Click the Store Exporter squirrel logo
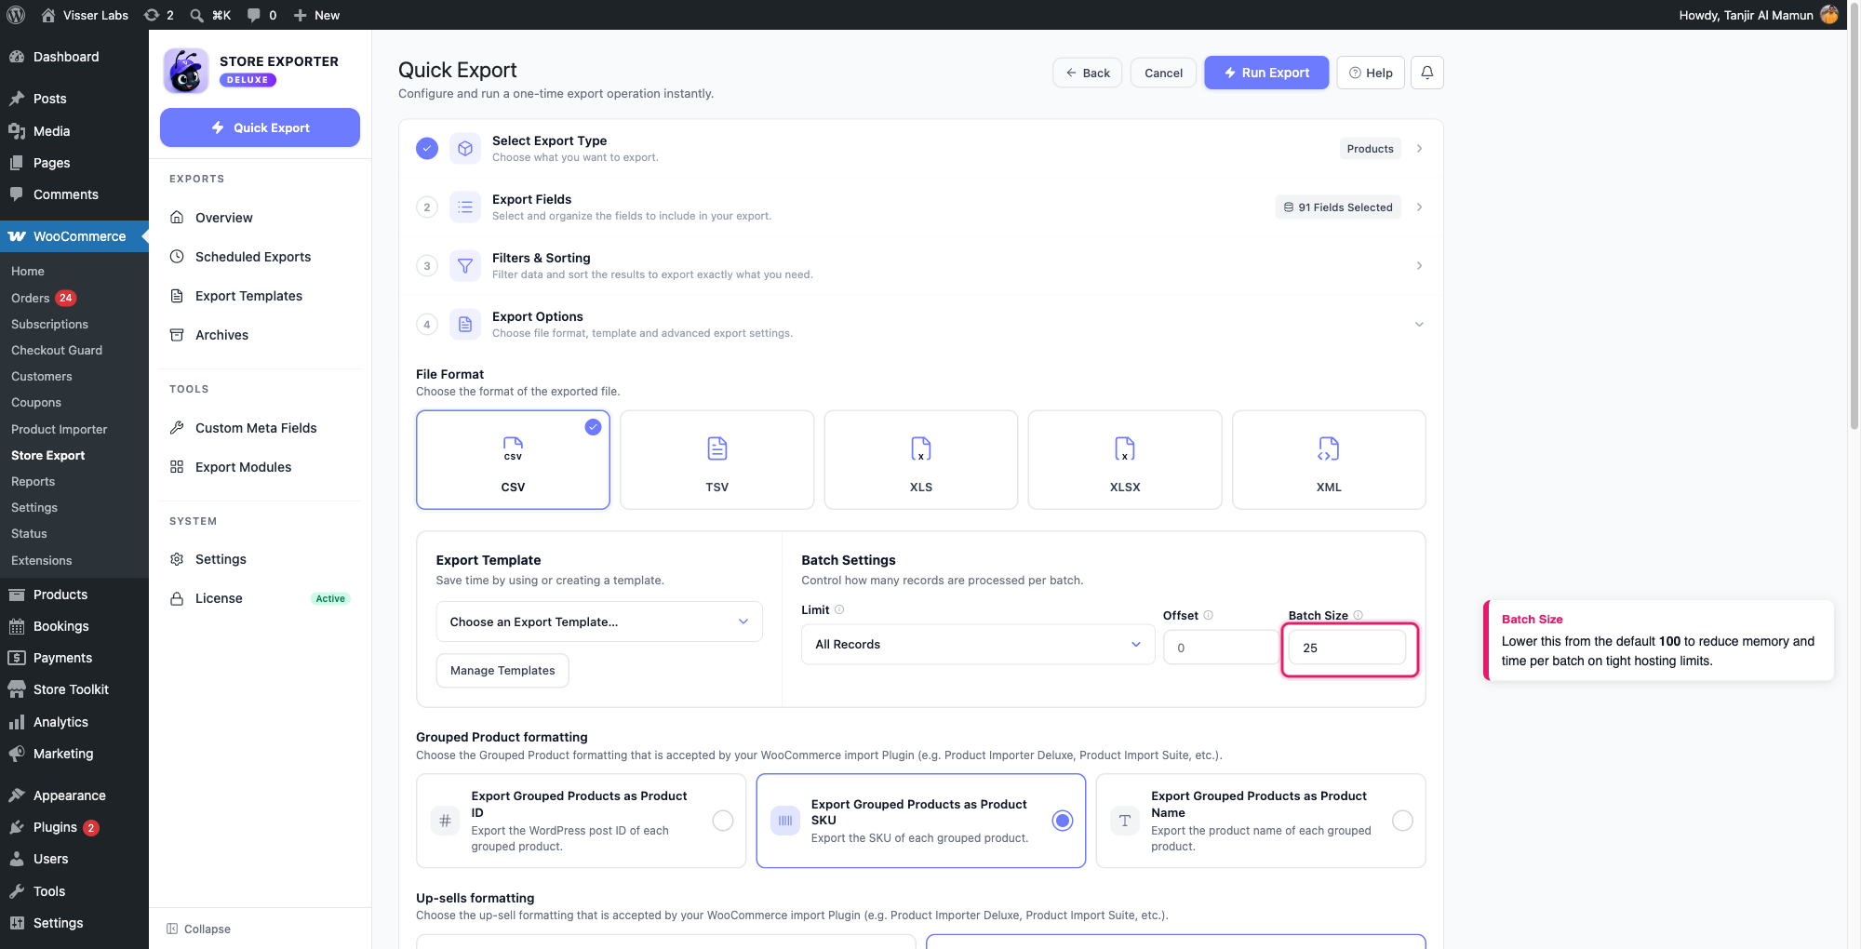Viewport: 1861px width, 949px height. coord(186,71)
